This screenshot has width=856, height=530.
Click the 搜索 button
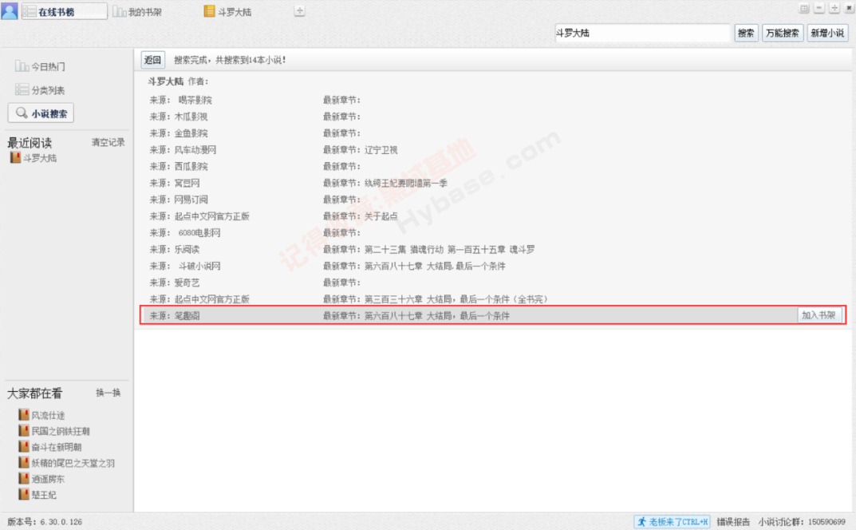pyautogui.click(x=746, y=33)
